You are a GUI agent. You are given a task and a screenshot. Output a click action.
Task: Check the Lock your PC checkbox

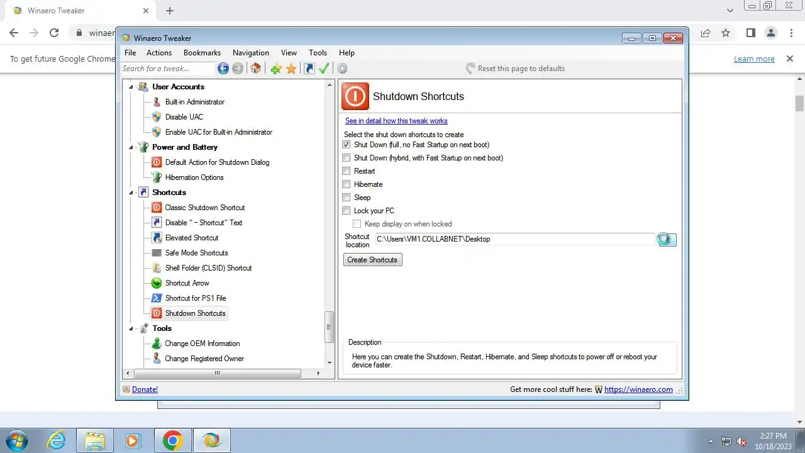click(x=346, y=211)
